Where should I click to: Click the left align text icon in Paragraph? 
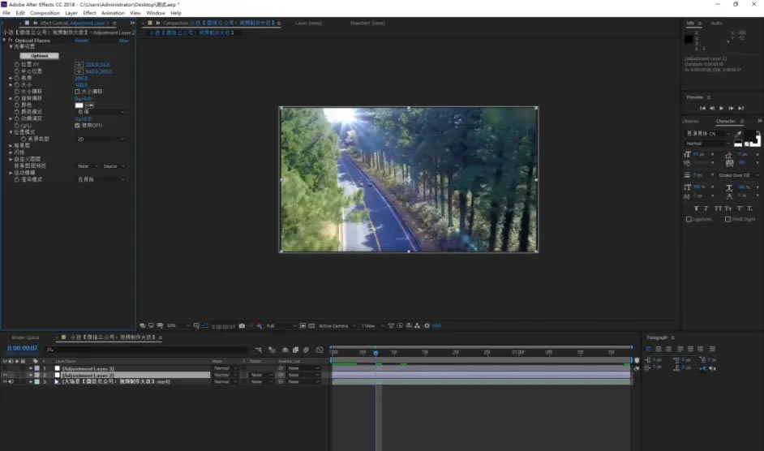tap(649, 349)
